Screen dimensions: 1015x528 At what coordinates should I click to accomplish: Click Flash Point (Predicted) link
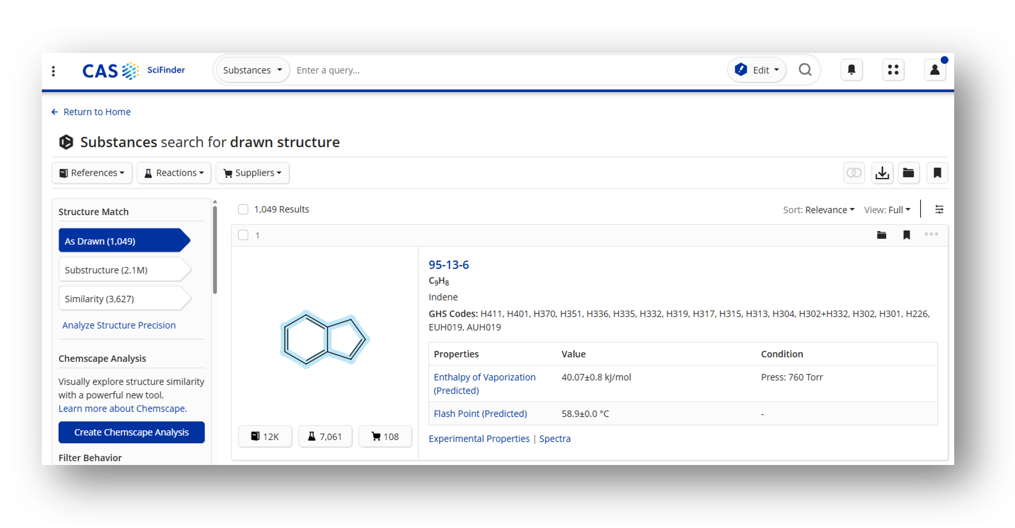(480, 414)
